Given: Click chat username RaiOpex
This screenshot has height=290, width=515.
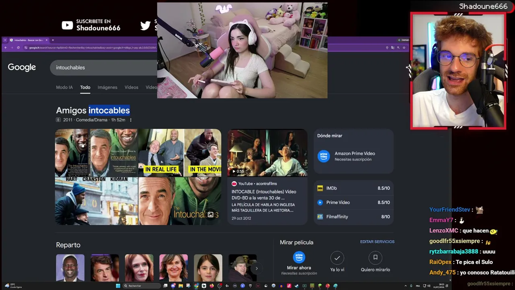Looking at the screenshot, I should tap(441, 262).
